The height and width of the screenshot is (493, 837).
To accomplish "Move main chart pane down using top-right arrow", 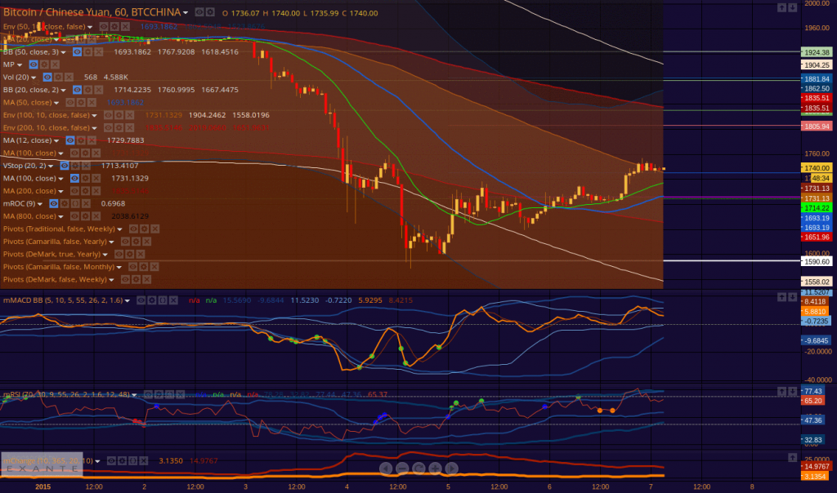I will coord(792,7).
